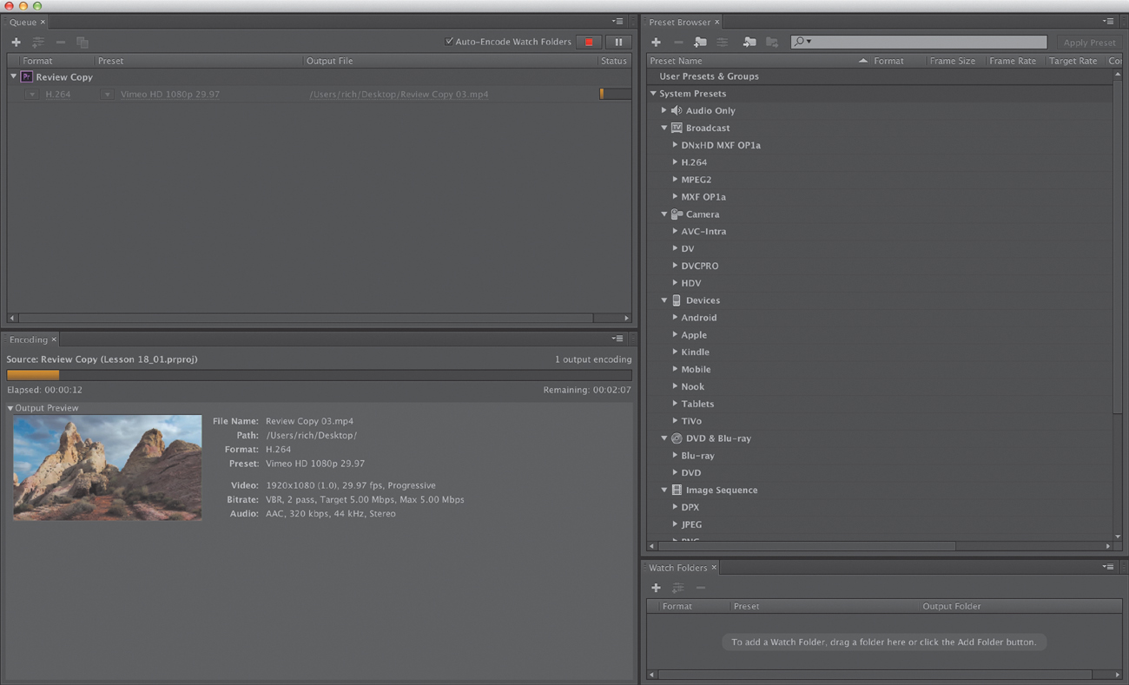
Task: Click the encoding progress bar
Action: click(319, 375)
